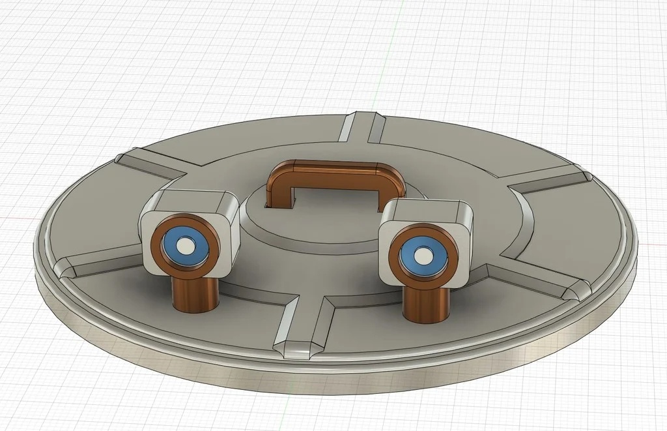667x431 pixels.
Task: Click the white center dot of left housing
Action: pyautogui.click(x=185, y=246)
